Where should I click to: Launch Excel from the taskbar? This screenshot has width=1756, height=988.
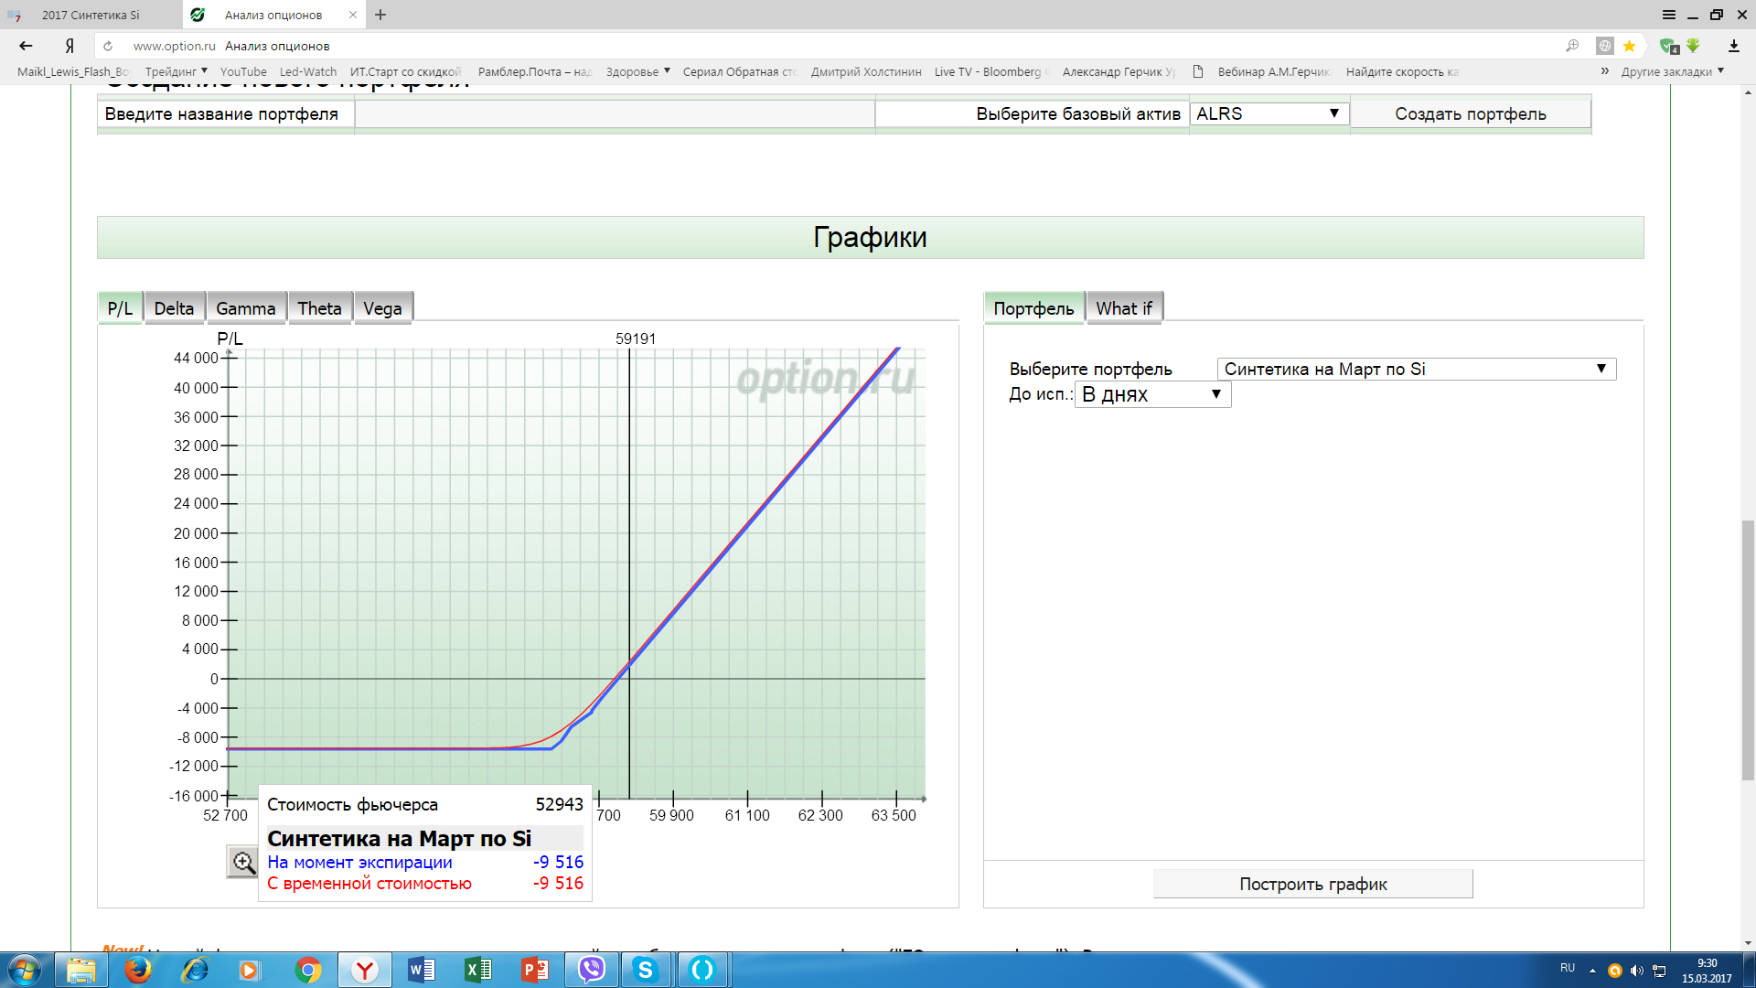477,970
